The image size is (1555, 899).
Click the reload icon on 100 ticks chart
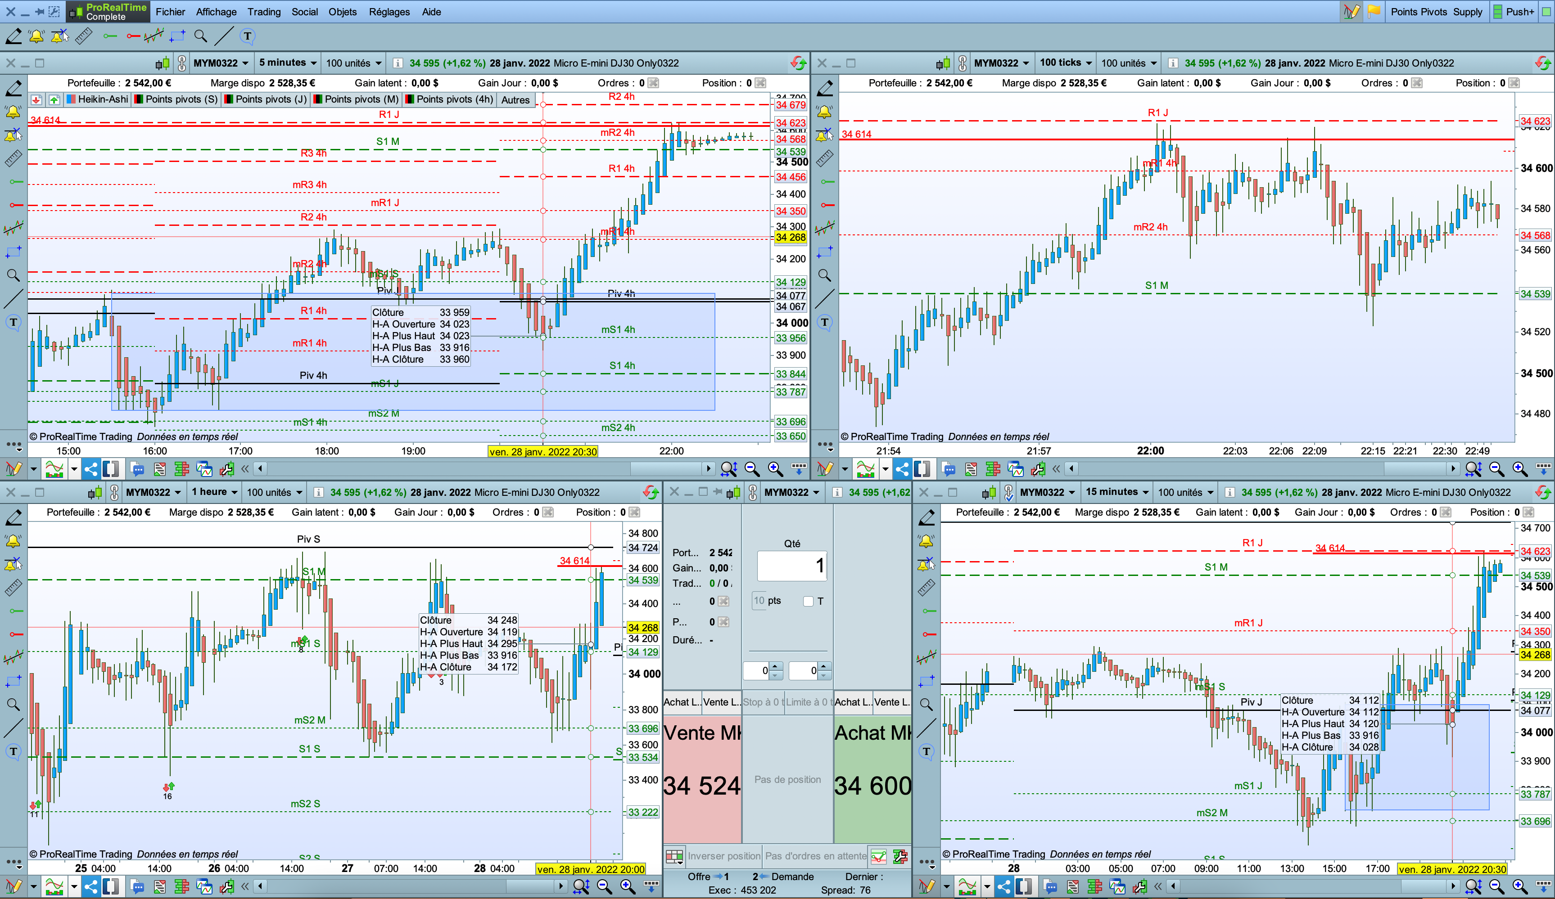tap(1543, 63)
